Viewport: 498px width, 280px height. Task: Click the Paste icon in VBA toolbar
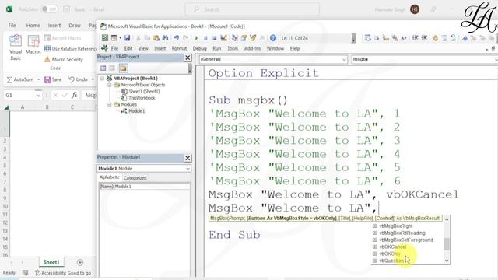[x=156, y=38]
